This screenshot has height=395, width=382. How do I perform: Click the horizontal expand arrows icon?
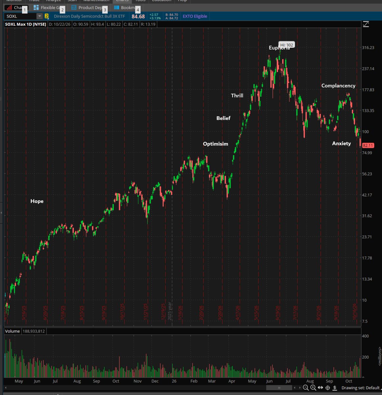[320, 388]
